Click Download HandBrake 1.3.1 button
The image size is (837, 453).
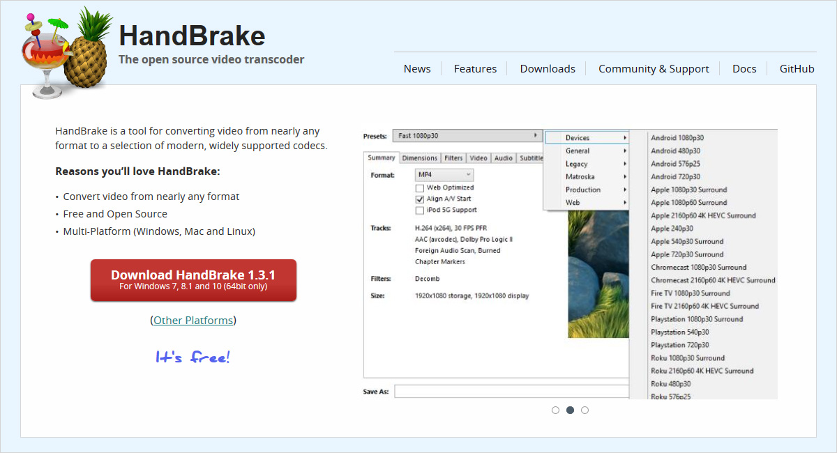(x=193, y=280)
